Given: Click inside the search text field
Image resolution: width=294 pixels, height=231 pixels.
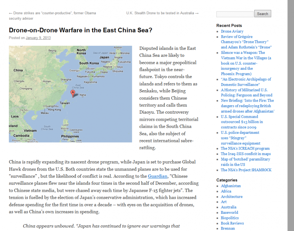Looking at the screenshot, I should tap(234, 14).
